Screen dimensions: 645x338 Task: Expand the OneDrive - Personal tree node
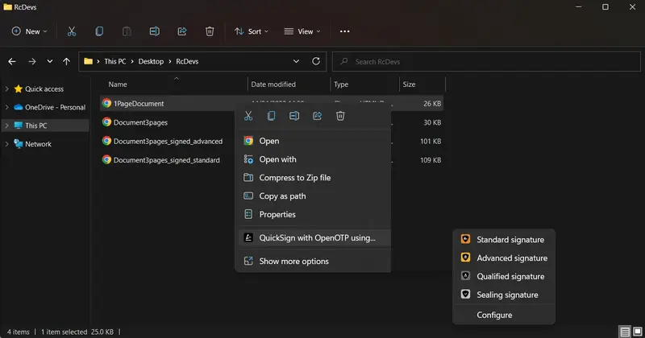point(6,107)
